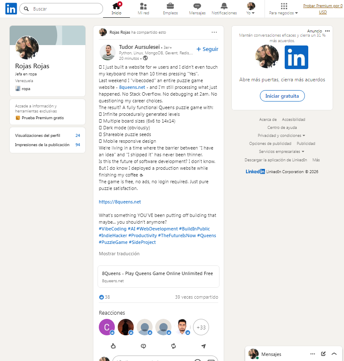344x361 pixels.
Task: Click #WebDevelopment hashtag
Action: coord(157,229)
